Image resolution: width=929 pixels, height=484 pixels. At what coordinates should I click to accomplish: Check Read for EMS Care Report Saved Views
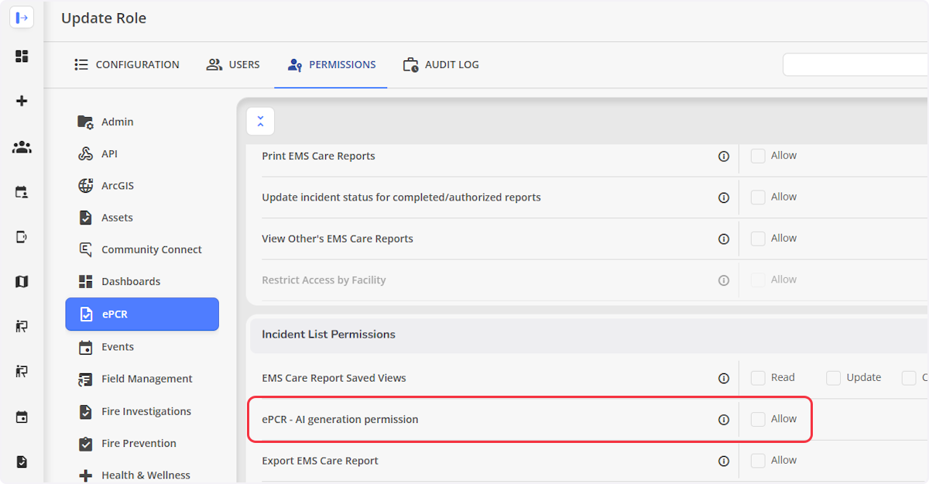pyautogui.click(x=758, y=378)
